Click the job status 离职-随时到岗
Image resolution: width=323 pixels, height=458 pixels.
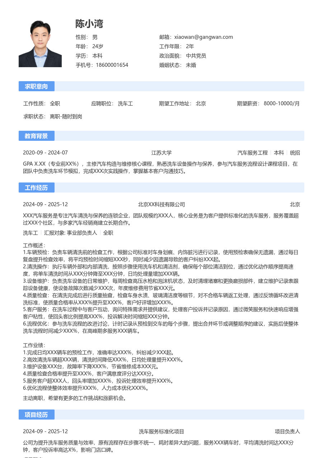66,116
